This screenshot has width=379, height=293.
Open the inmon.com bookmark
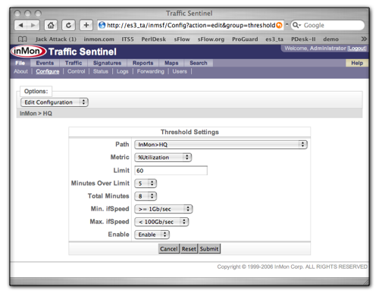tap(99, 39)
